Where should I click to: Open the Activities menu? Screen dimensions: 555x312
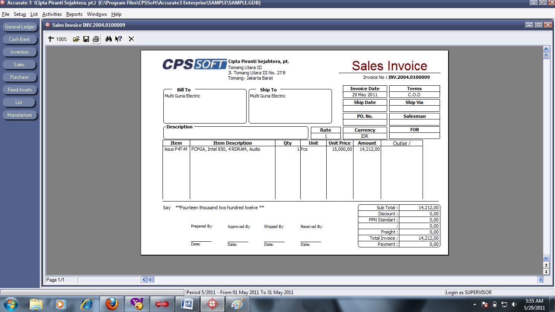point(52,14)
